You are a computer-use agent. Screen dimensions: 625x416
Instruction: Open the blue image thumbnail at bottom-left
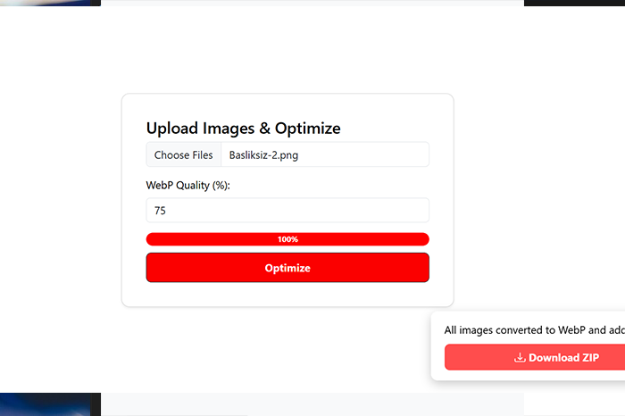tap(50, 404)
